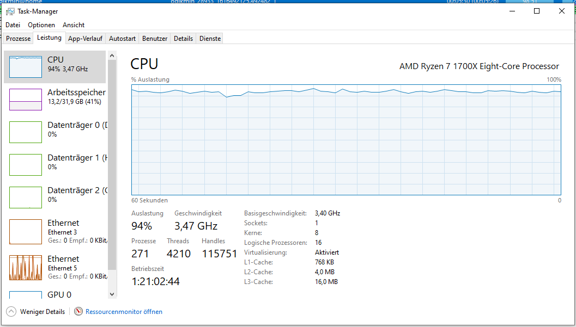Image resolution: width=576 pixels, height=327 pixels.
Task: Click the L3-Cache value 16,0 MB
Action: (x=326, y=282)
